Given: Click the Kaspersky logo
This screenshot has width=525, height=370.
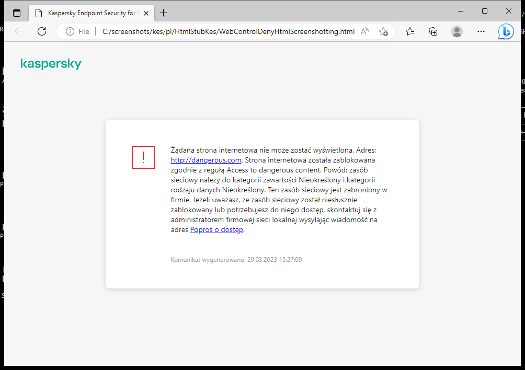Looking at the screenshot, I should [51, 63].
